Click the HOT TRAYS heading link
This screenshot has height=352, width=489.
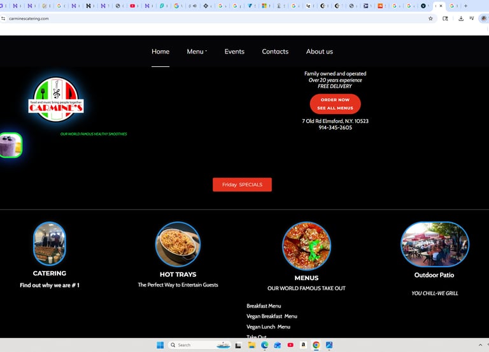point(178,275)
